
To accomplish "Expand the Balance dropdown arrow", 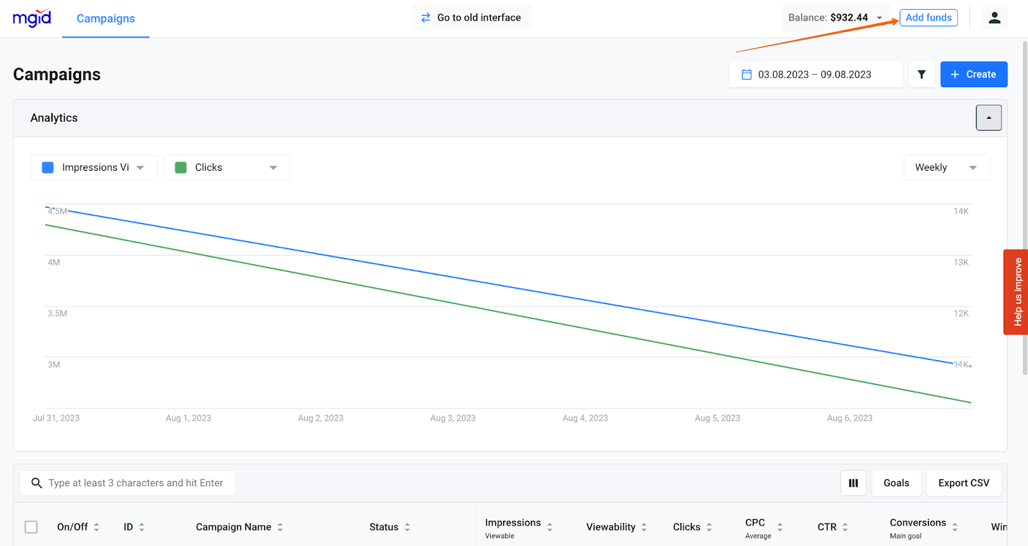I will (x=880, y=18).
